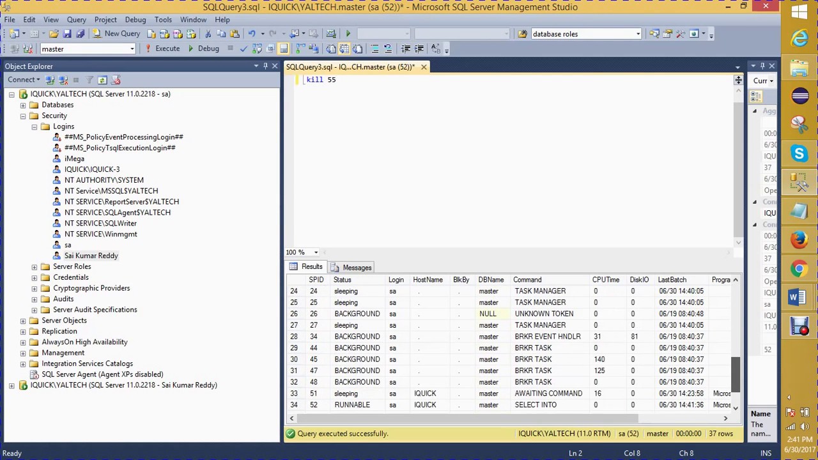The image size is (818, 460).
Task: Collapse the Logins folder
Action: pos(35,126)
